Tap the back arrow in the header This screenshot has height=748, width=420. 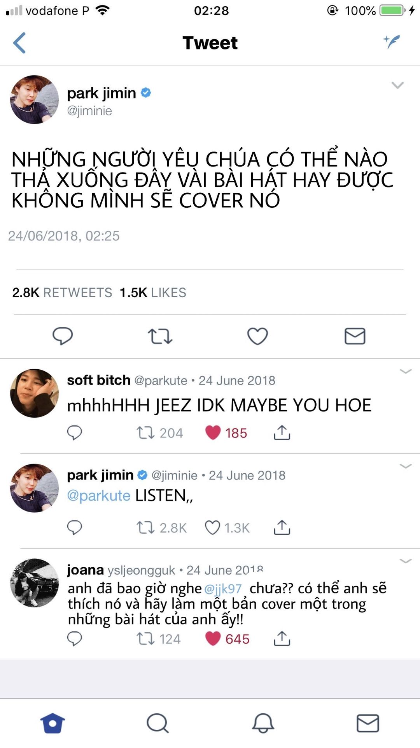click(19, 43)
